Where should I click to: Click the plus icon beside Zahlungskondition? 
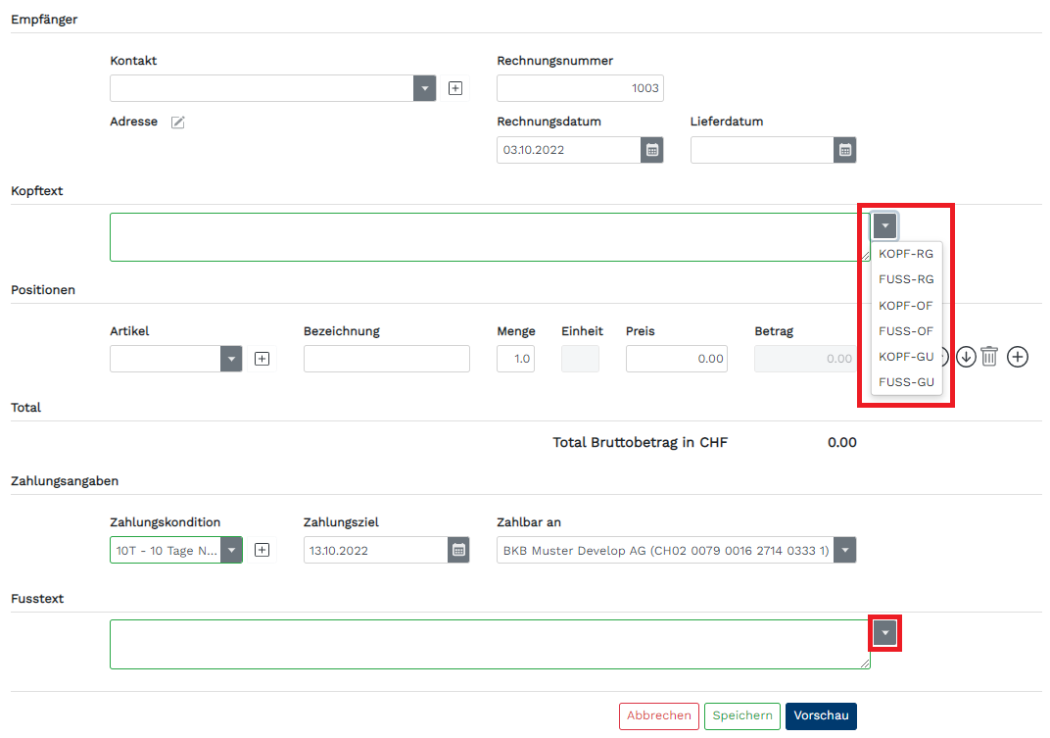[262, 550]
